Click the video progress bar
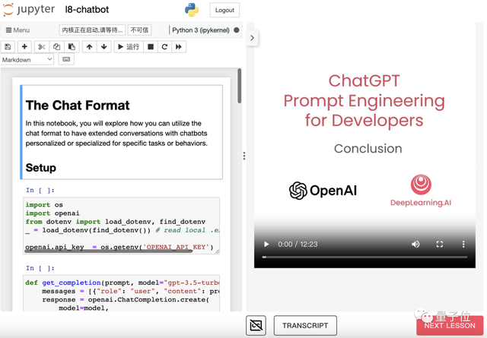This screenshot has height=338, width=487. [x=364, y=257]
